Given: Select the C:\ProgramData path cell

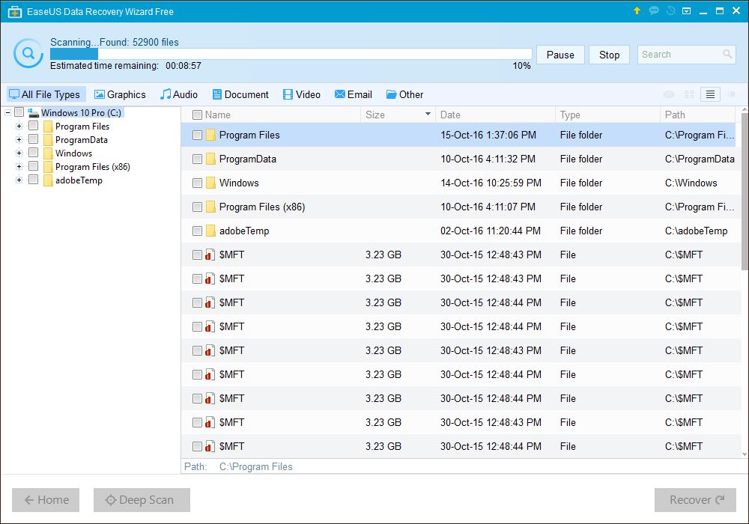Looking at the screenshot, I should pyautogui.click(x=700, y=159).
